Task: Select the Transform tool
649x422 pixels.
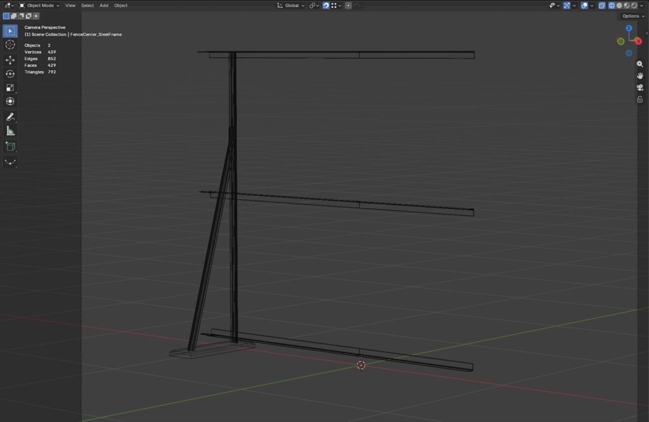Action: point(10,101)
